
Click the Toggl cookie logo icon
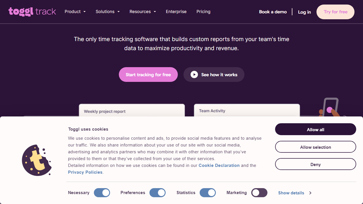(37, 160)
